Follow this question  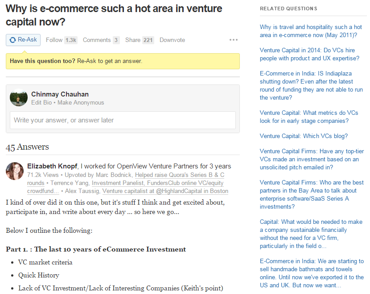tap(54, 40)
